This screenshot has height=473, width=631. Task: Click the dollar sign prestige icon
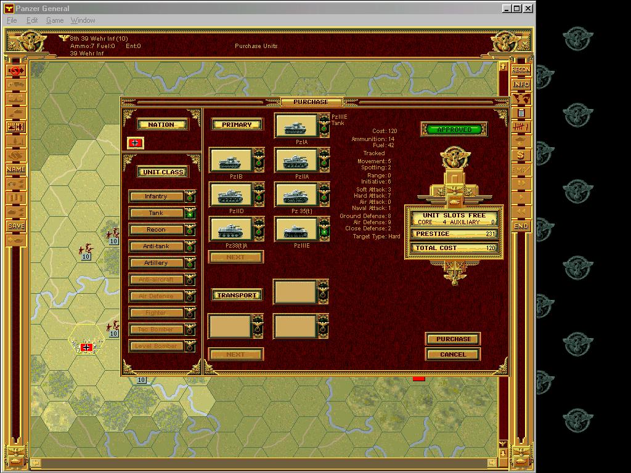[521, 155]
